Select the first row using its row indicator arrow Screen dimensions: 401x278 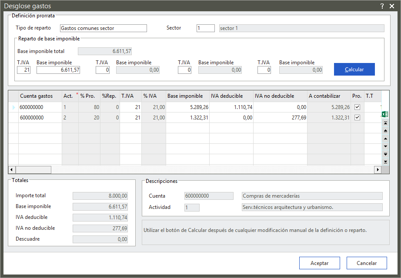click(x=13, y=107)
